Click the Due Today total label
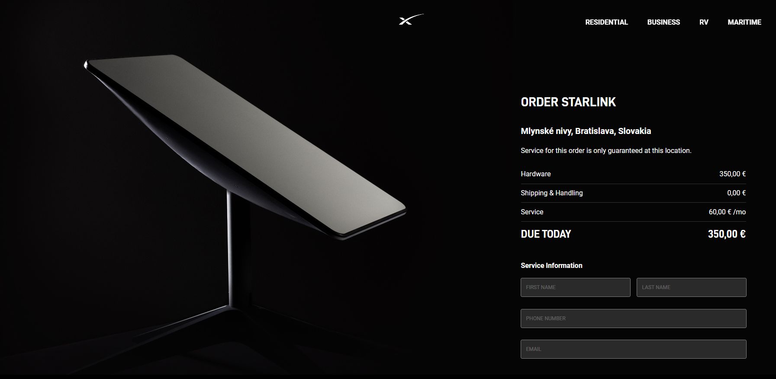The height and width of the screenshot is (379, 776). 546,234
